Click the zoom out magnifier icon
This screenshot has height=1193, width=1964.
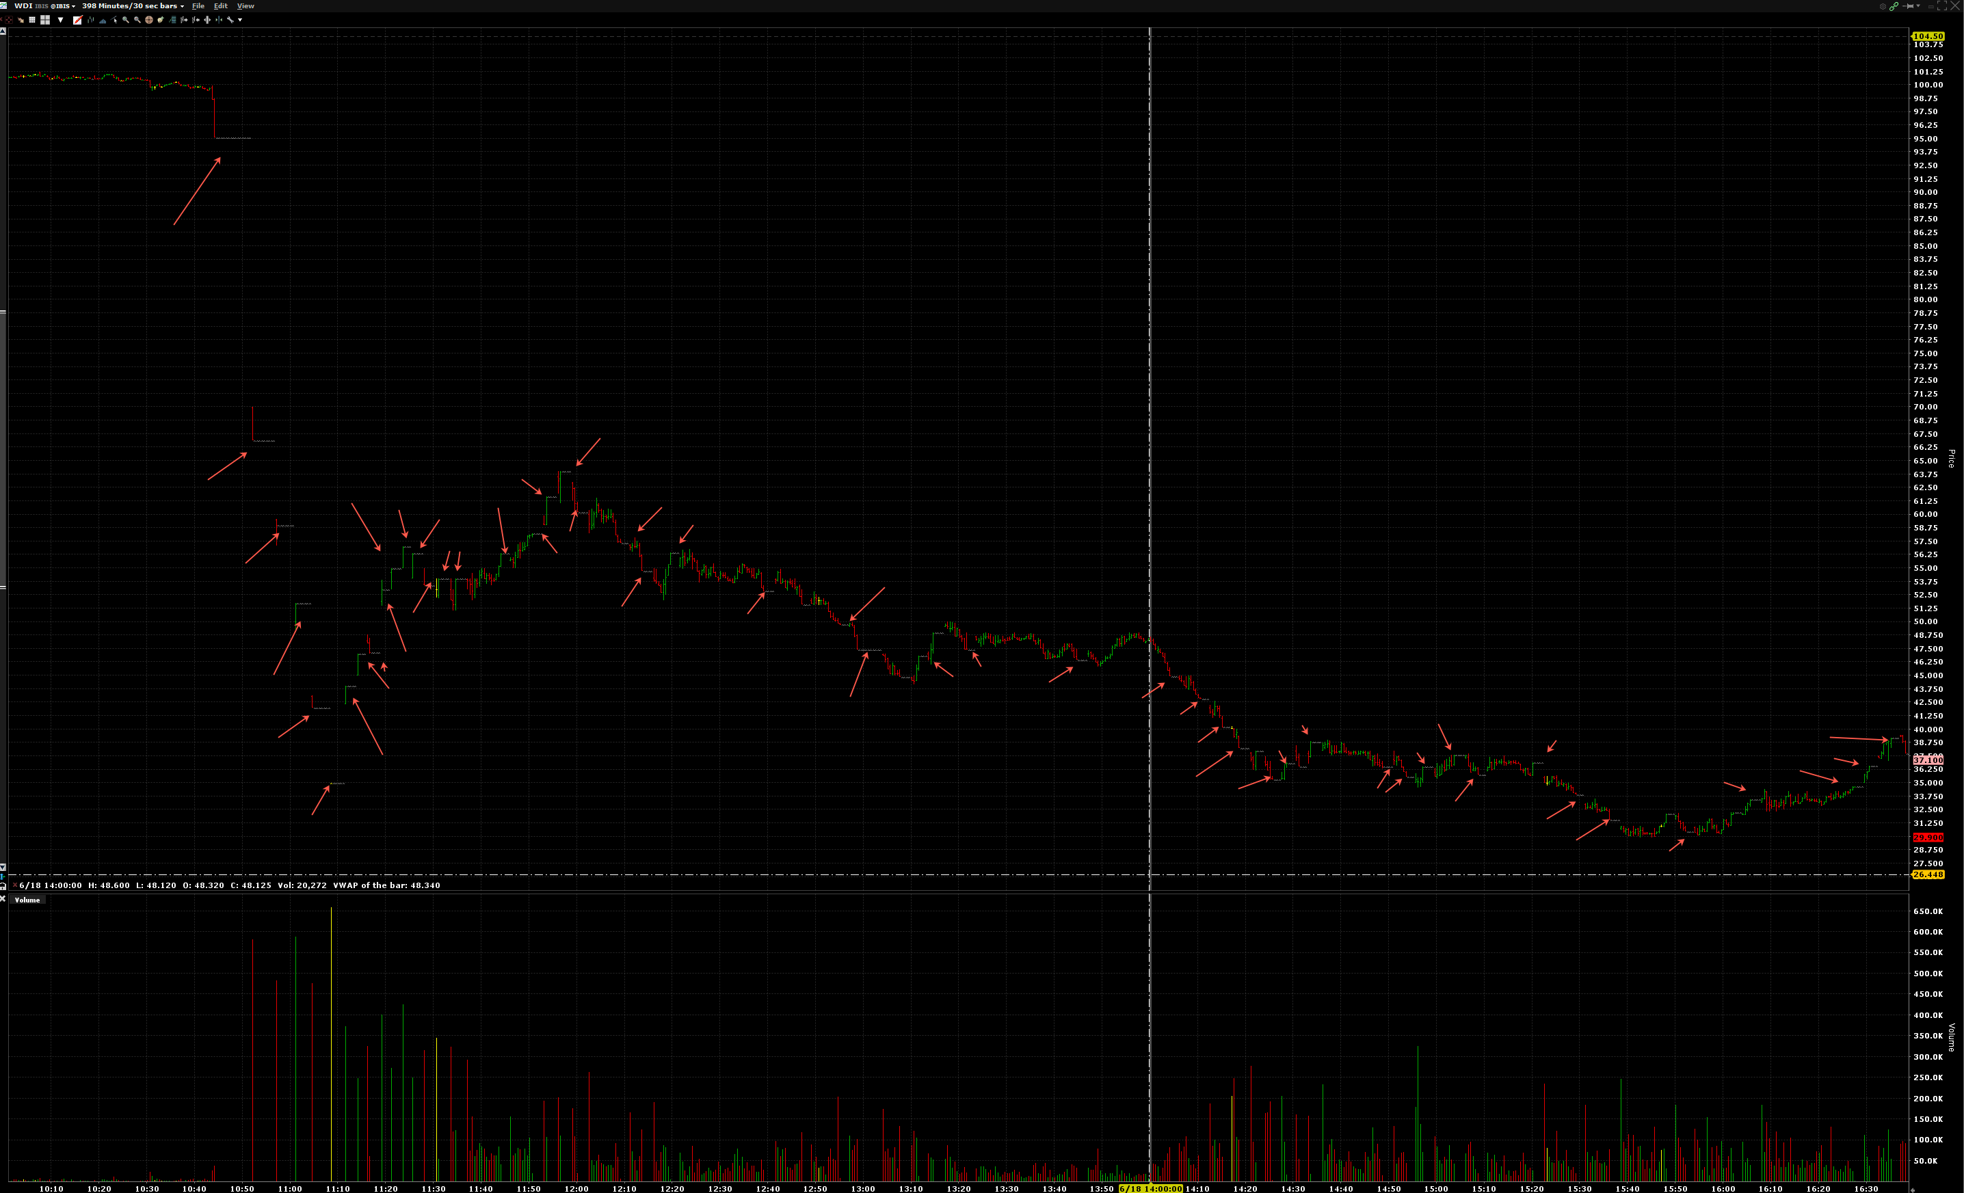(137, 20)
